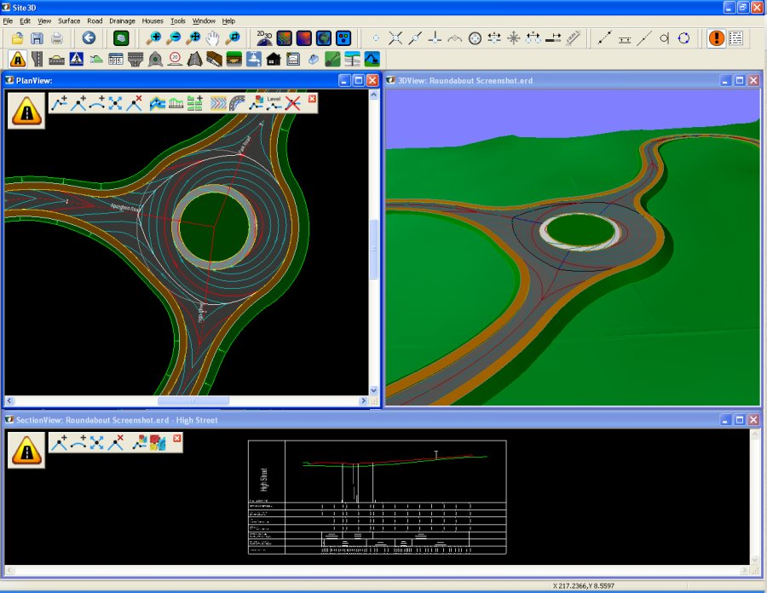767x593 pixels.
Task: Select the intersection snap icon with crossed lines
Action: click(395, 38)
